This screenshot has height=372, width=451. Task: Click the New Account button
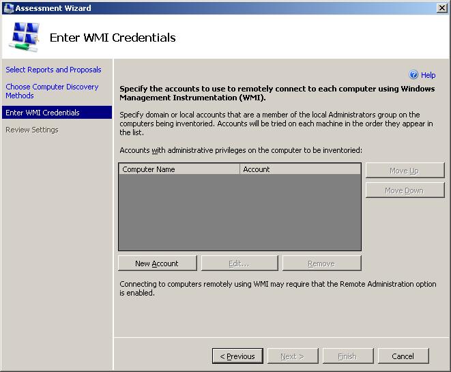point(158,263)
